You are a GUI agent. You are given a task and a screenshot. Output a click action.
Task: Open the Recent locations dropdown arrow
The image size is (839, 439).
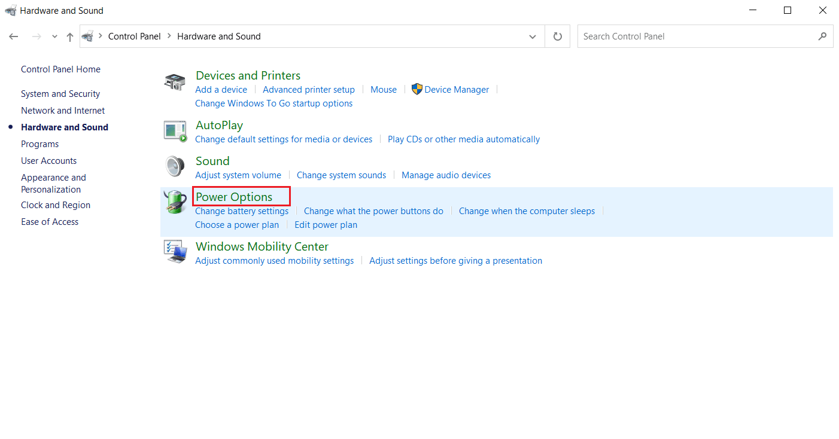click(x=54, y=36)
